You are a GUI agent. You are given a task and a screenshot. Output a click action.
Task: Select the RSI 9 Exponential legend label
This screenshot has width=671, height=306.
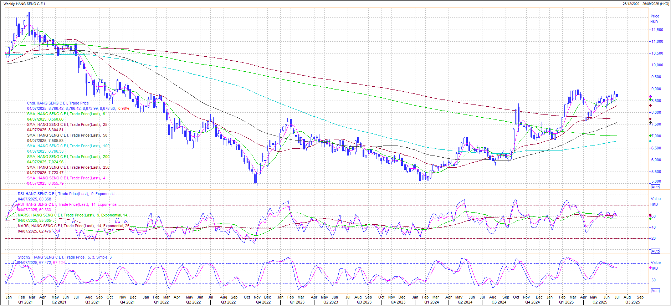pos(67,194)
